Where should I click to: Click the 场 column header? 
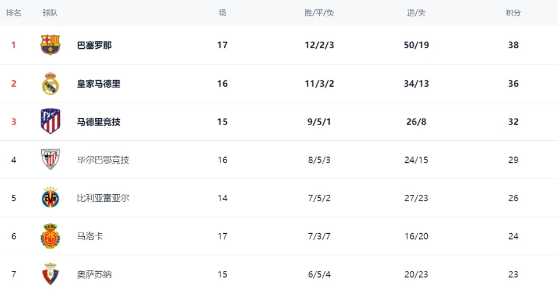coord(223,13)
